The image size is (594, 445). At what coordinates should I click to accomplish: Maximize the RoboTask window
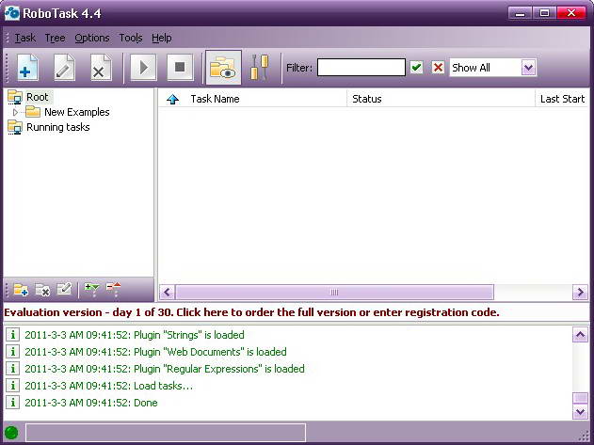(x=544, y=13)
